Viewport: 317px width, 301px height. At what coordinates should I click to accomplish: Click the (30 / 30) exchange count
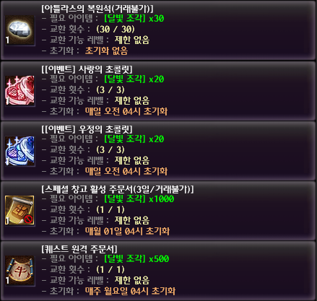coord(116,30)
